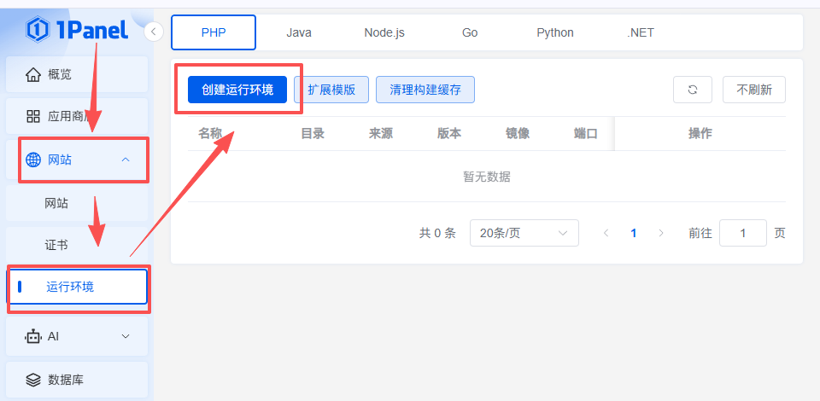Select the Python runtime tab
This screenshot has width=820, height=401.
point(555,32)
